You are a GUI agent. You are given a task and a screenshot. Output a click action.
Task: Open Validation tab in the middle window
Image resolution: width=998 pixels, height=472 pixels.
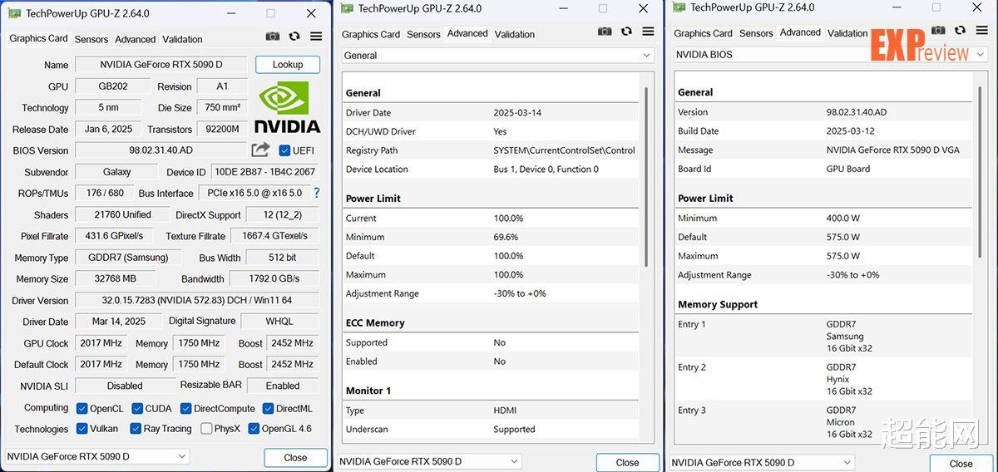[515, 34]
